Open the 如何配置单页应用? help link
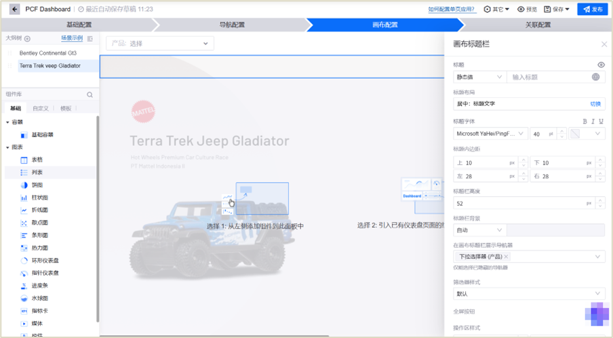613x338 pixels. (453, 10)
